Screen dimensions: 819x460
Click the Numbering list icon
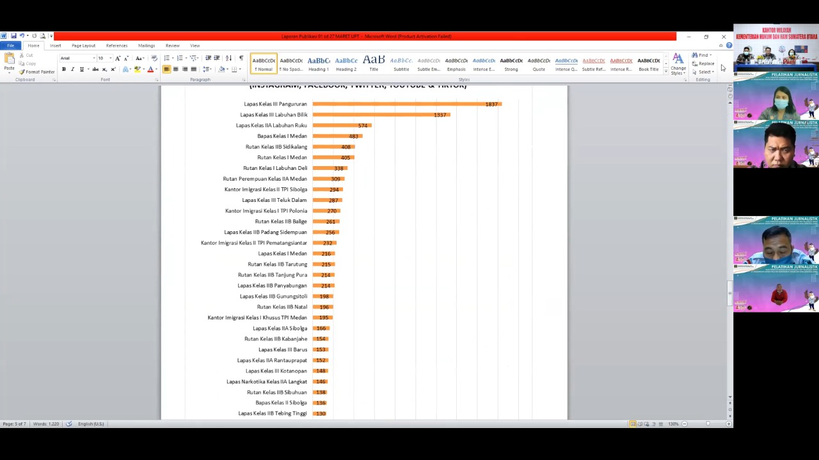coord(180,58)
